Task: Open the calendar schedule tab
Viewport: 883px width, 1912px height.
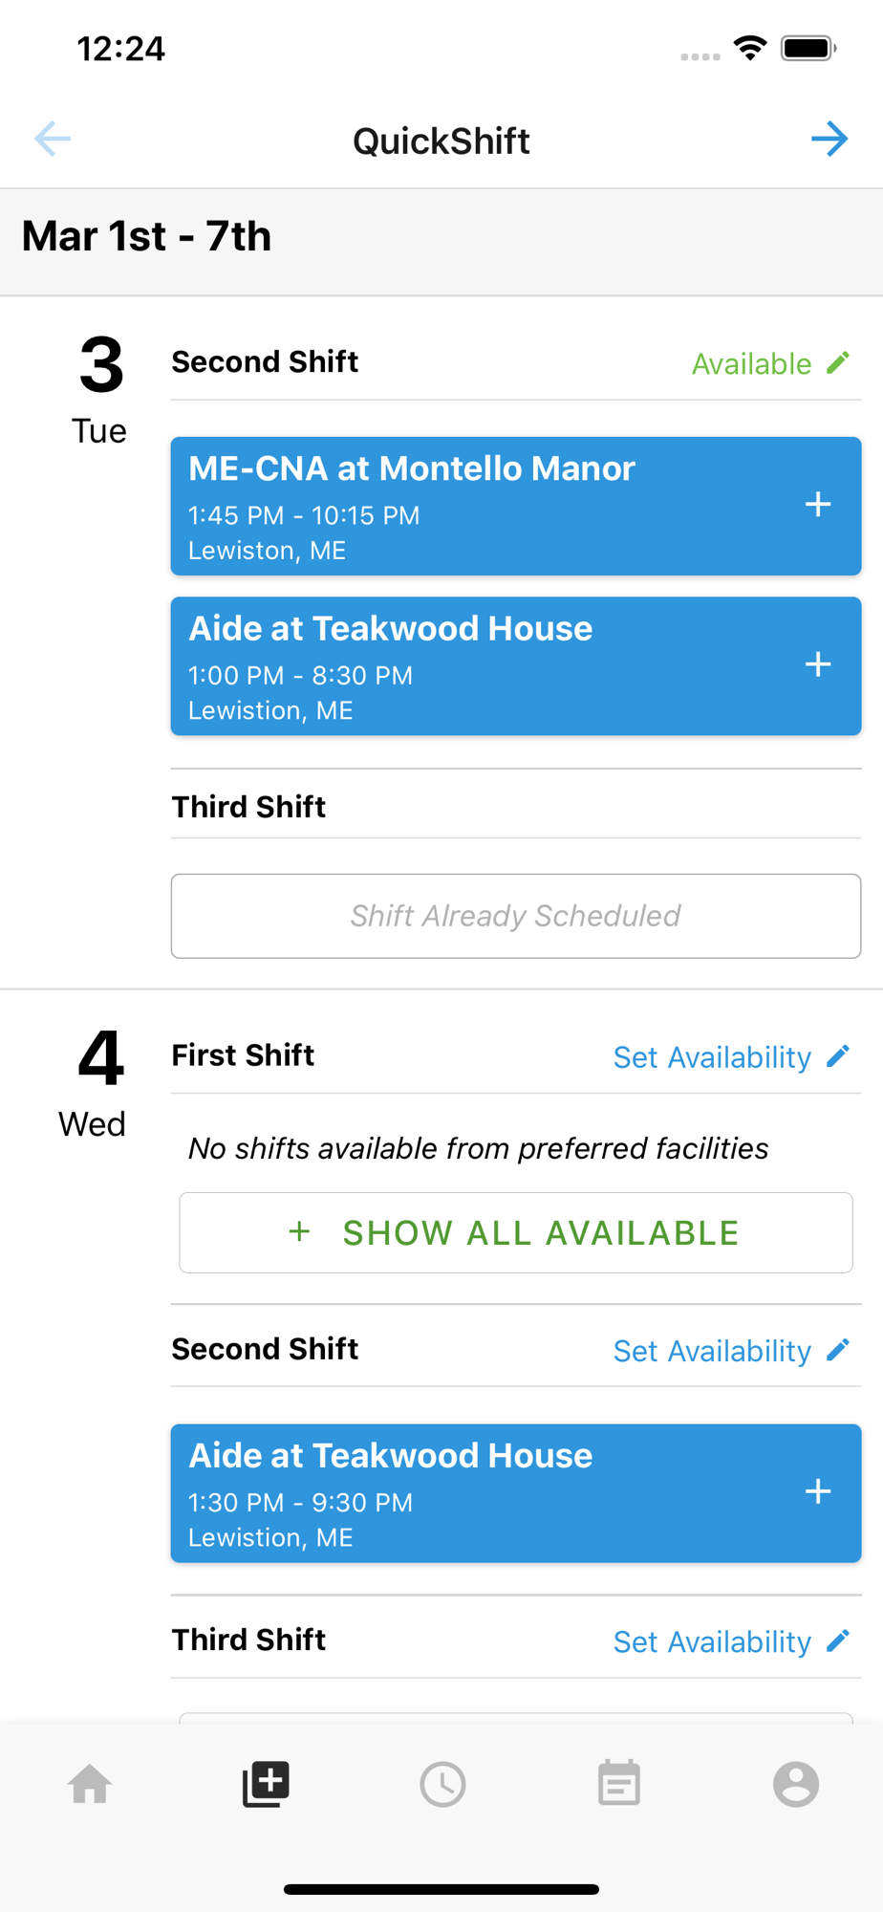Action: click(x=619, y=1783)
